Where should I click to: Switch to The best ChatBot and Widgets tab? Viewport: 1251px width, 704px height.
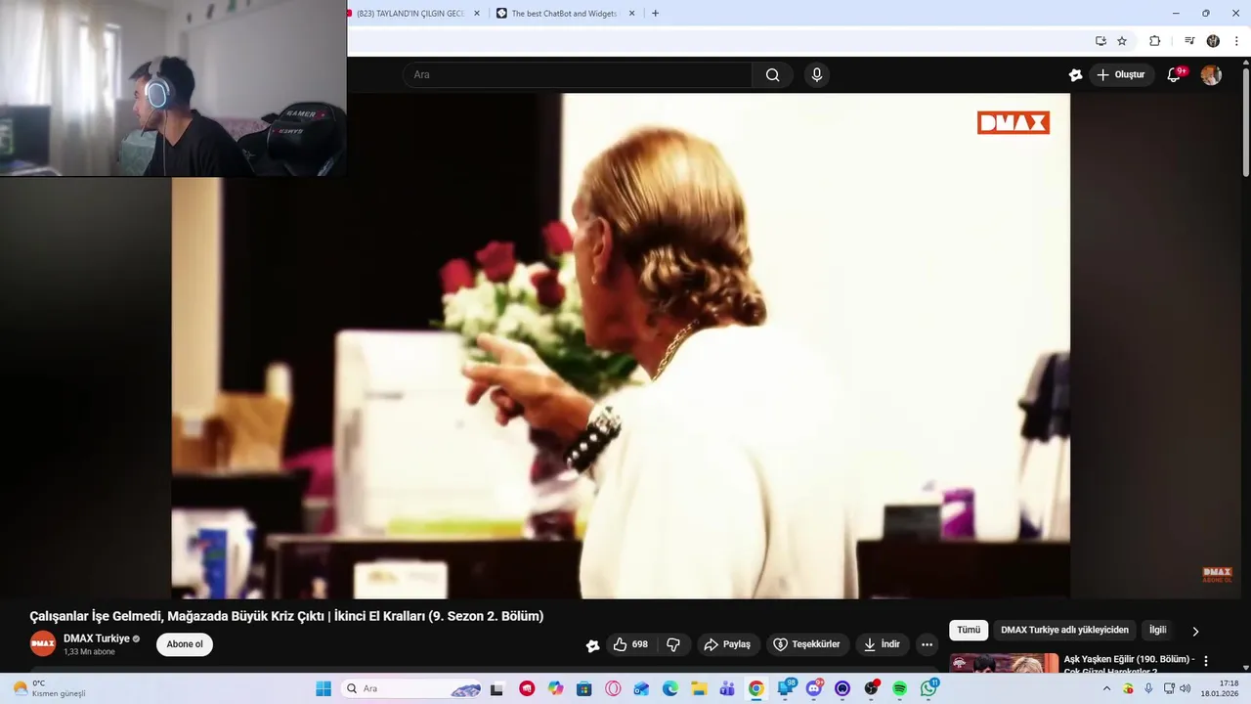(564, 14)
